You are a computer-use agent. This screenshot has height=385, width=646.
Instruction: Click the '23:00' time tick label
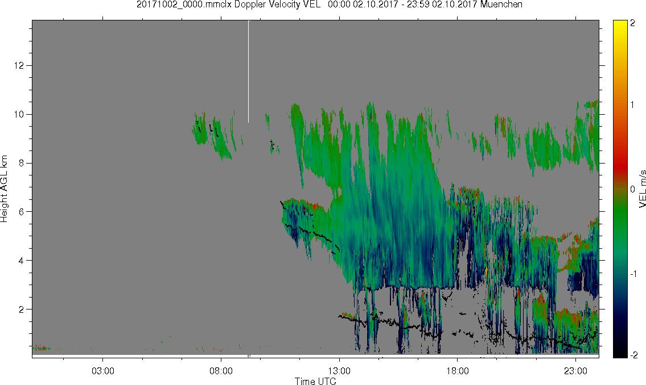575,371
